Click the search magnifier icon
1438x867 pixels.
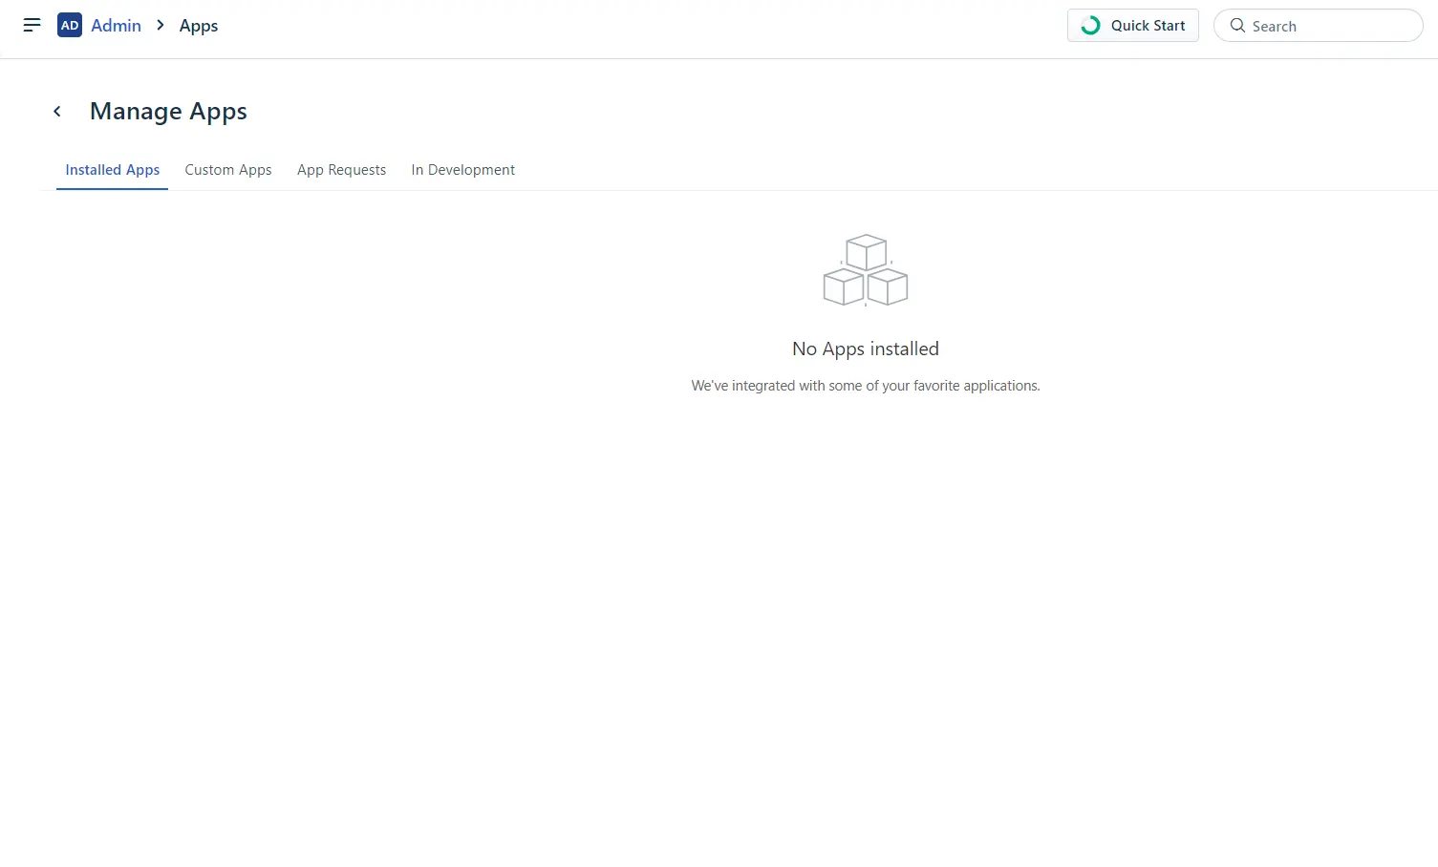coord(1237,26)
